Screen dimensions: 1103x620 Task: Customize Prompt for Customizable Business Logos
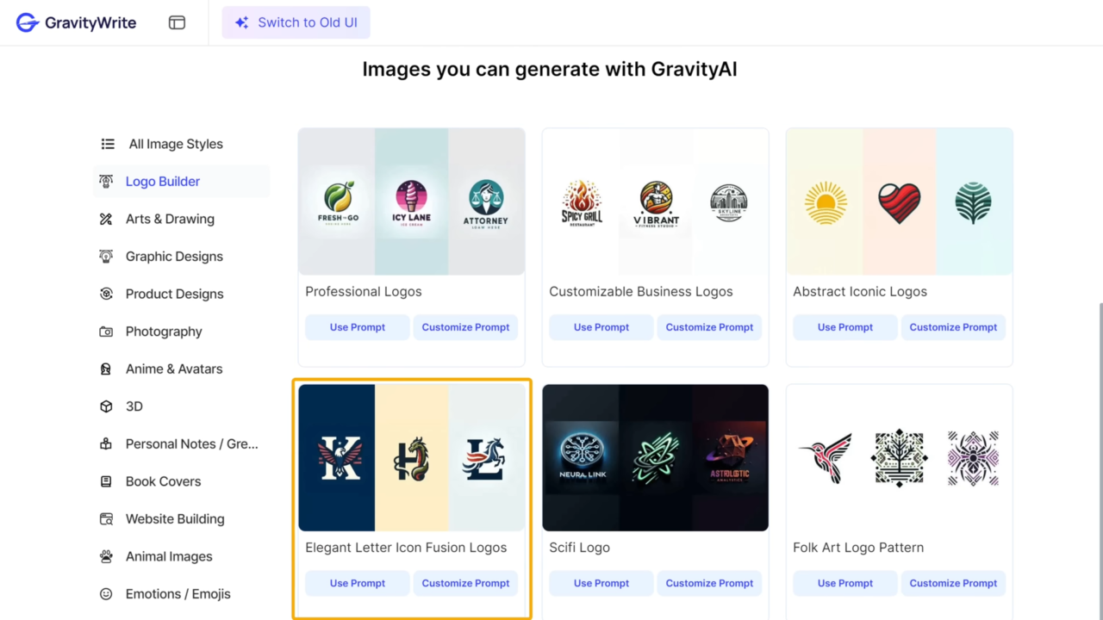click(709, 327)
